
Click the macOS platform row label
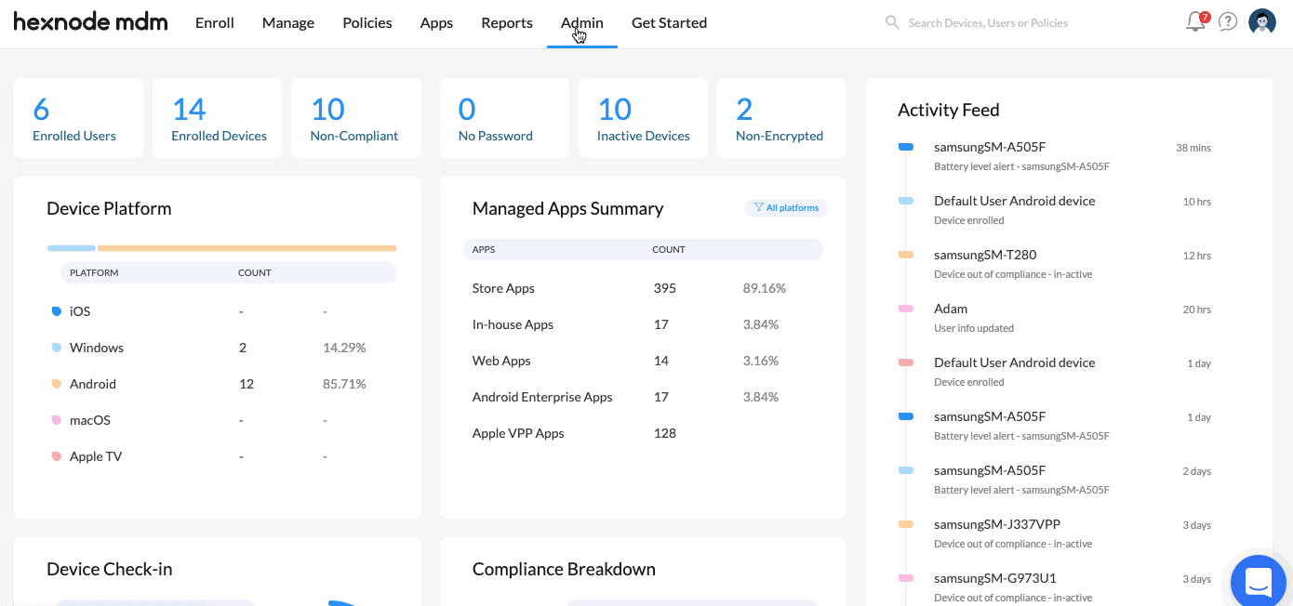90,420
